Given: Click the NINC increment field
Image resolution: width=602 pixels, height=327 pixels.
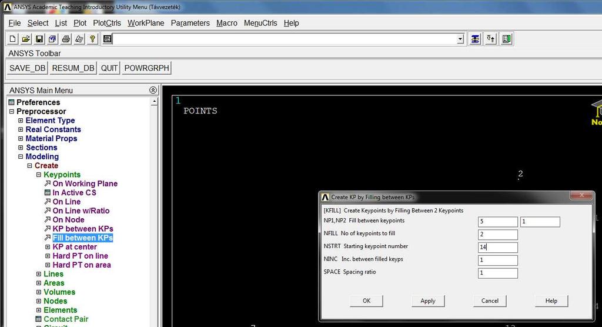Looking at the screenshot, I should click(x=497, y=260).
